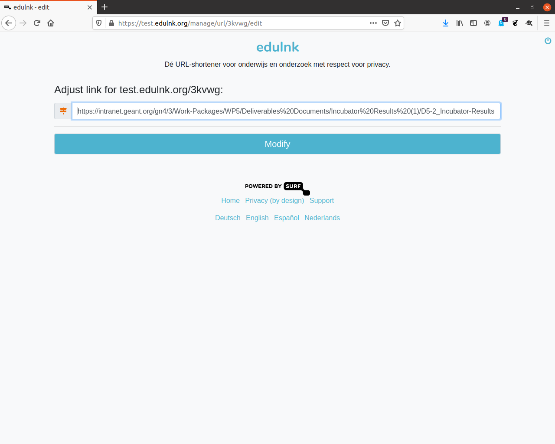Restore down the browser window
This screenshot has width=555, height=444.
[532, 7]
